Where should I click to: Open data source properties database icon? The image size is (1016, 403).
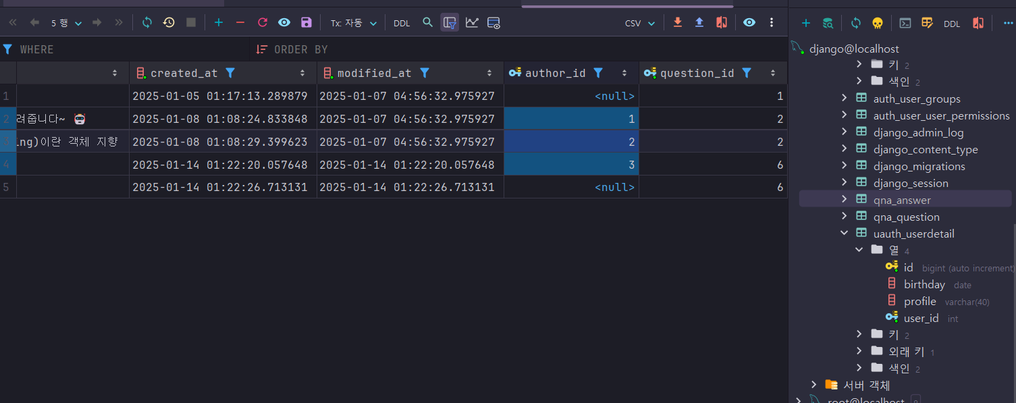[828, 24]
